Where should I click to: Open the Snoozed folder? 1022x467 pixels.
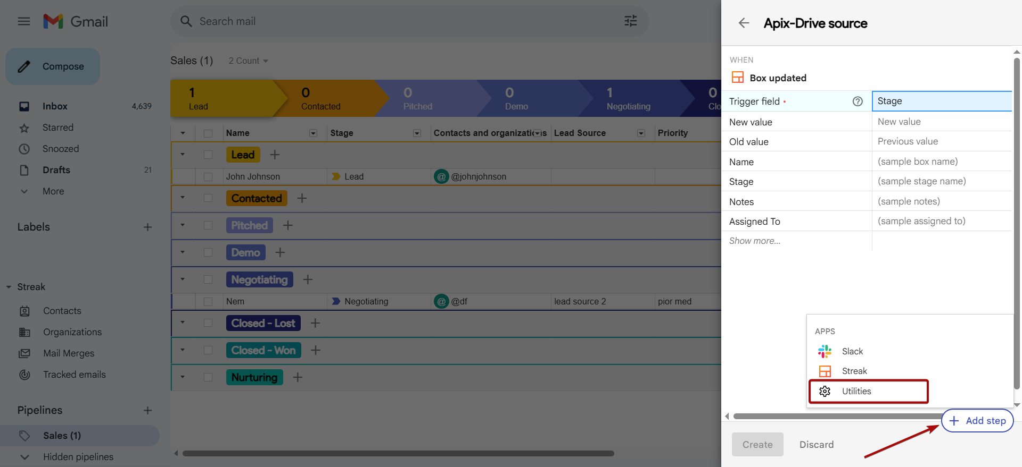61,149
